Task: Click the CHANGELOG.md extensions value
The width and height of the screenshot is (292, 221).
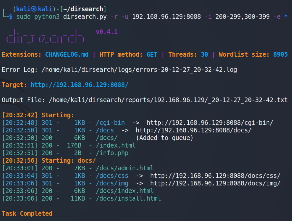Action: click(67, 54)
